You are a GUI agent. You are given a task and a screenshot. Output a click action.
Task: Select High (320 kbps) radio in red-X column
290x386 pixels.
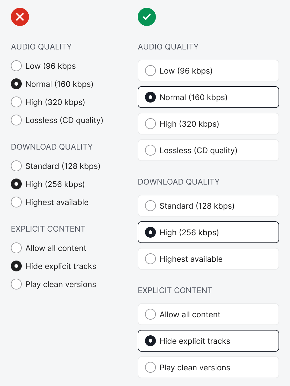(x=16, y=102)
